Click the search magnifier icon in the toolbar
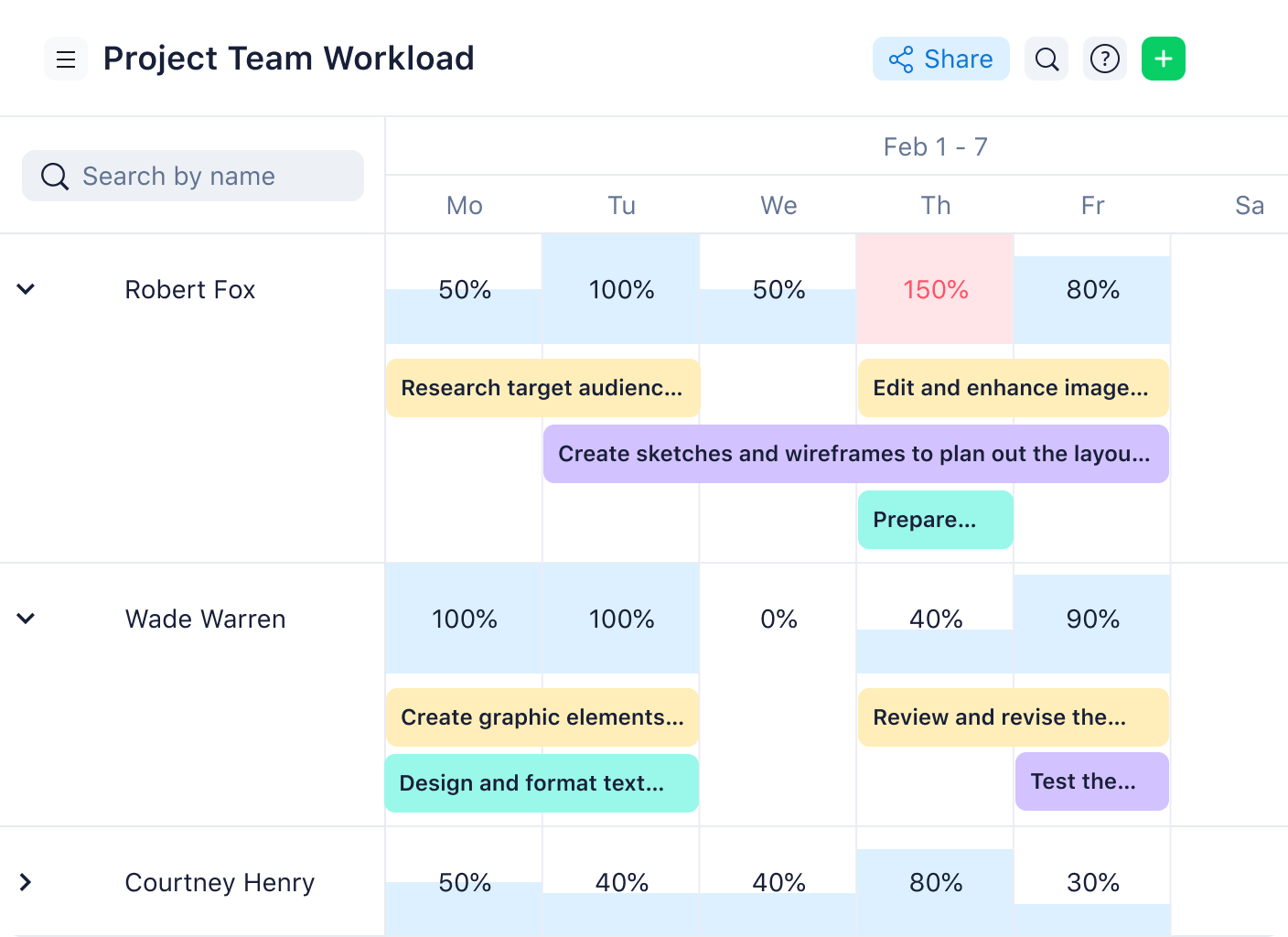The width and height of the screenshot is (1288, 937). coord(1046,59)
